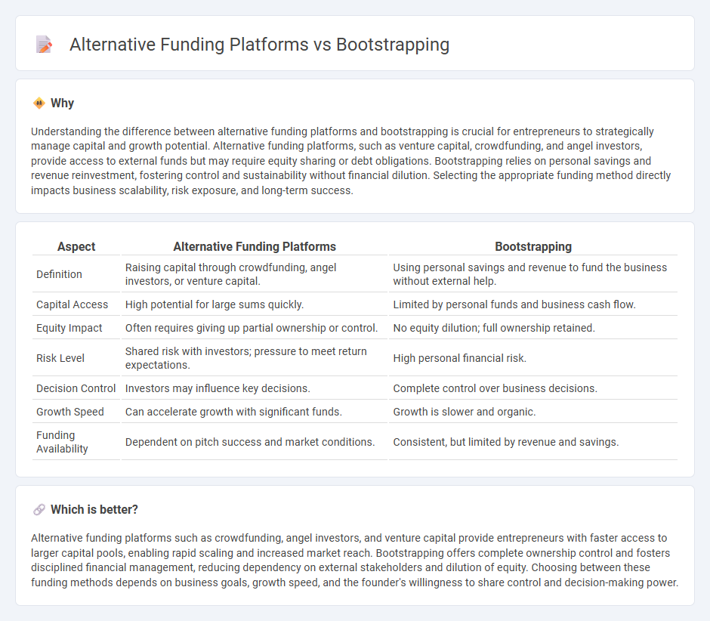Click cell 'High potential for large sums quickly.'

tap(255, 304)
